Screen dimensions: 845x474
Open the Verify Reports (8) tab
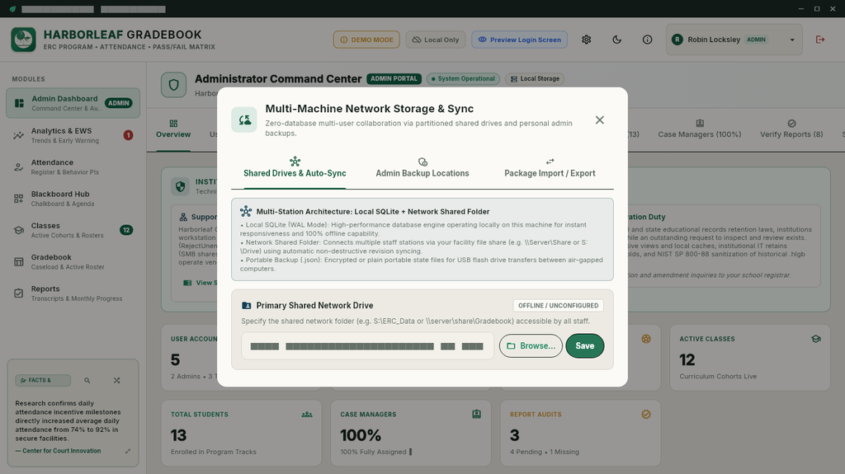click(791, 129)
